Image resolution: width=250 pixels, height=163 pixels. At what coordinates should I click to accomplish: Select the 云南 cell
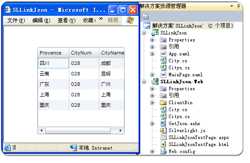click(x=54, y=74)
